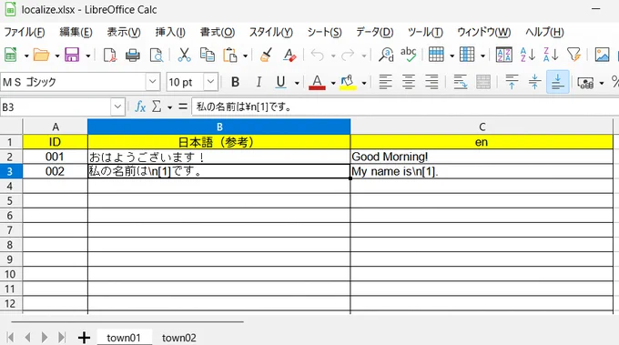The width and height of the screenshot is (619, 345).
Task: Align cell text left
Action: point(385,82)
